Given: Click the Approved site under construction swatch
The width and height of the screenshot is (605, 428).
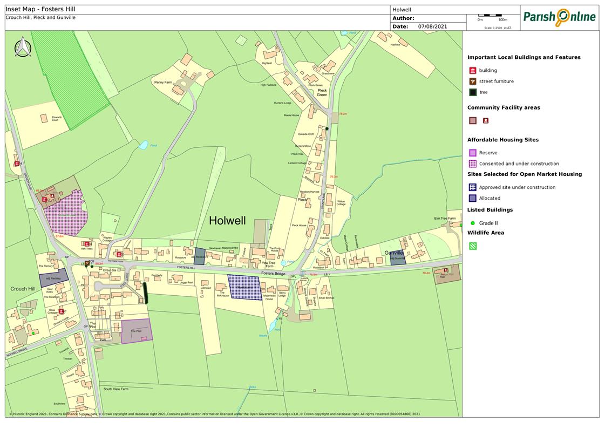Looking at the screenshot, I should point(473,187).
